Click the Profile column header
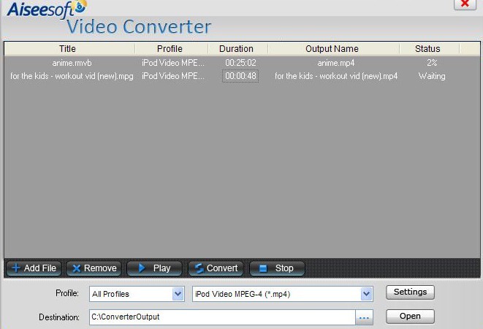This screenshot has width=483, height=329. [172, 49]
